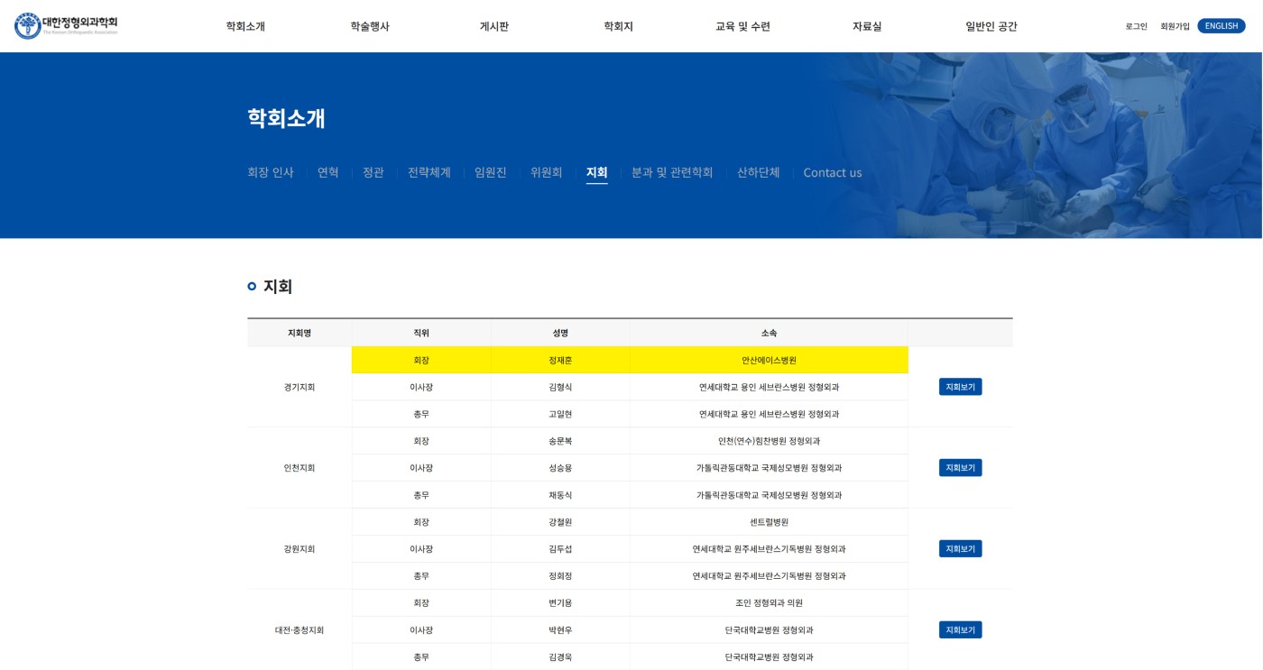Go to the 회장 인사 sub-tab

tap(271, 172)
